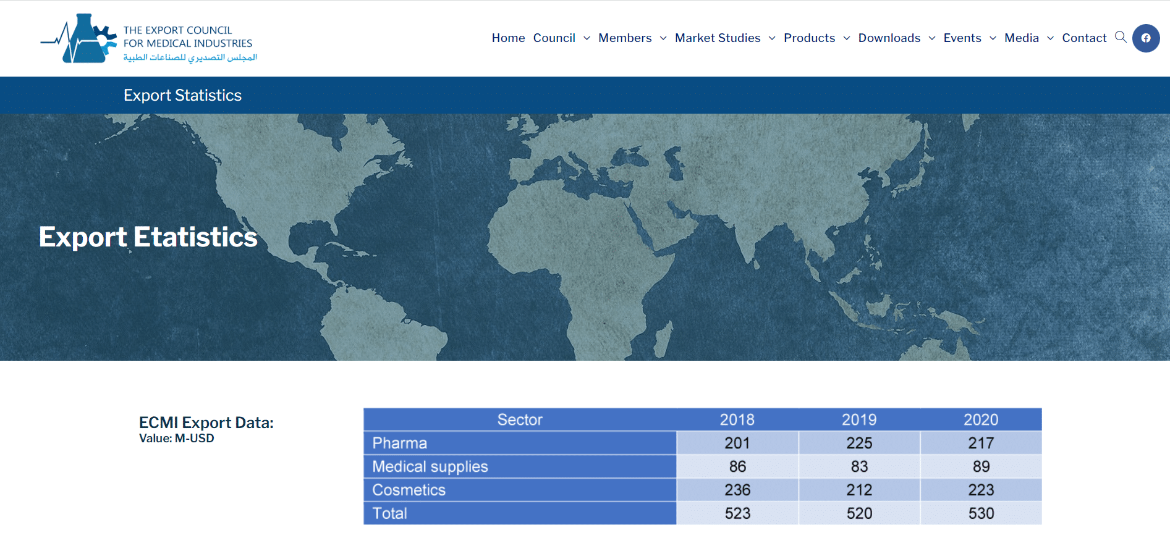Expand the Members dropdown chevron

click(x=663, y=38)
